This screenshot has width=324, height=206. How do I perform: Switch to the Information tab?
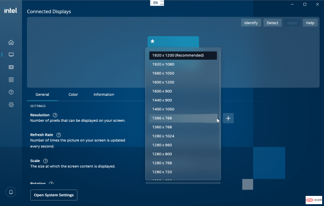click(x=104, y=94)
